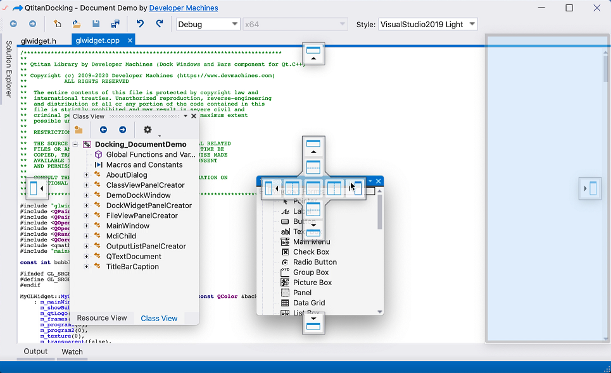Close the floating Class View panel

coord(194,116)
